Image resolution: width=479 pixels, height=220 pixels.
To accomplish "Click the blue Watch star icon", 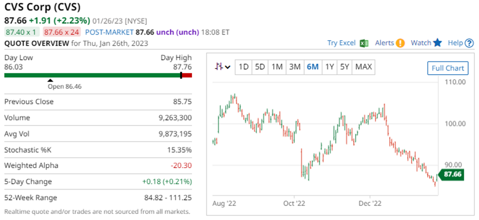I will [437, 43].
